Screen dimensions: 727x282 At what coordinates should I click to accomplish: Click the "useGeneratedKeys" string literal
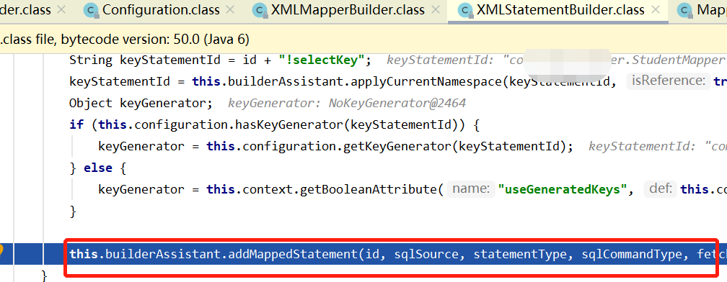point(562,189)
